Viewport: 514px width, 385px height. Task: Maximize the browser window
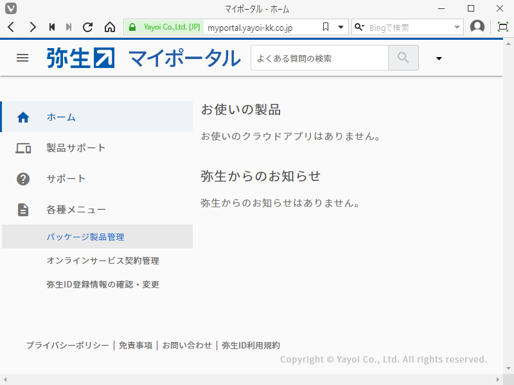tap(471, 8)
